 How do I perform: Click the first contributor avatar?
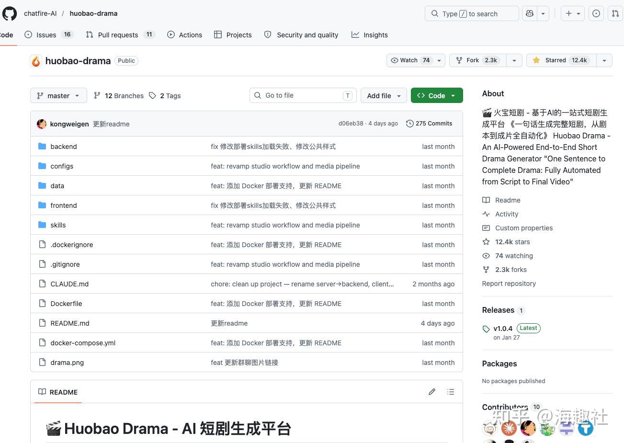pyautogui.click(x=489, y=427)
